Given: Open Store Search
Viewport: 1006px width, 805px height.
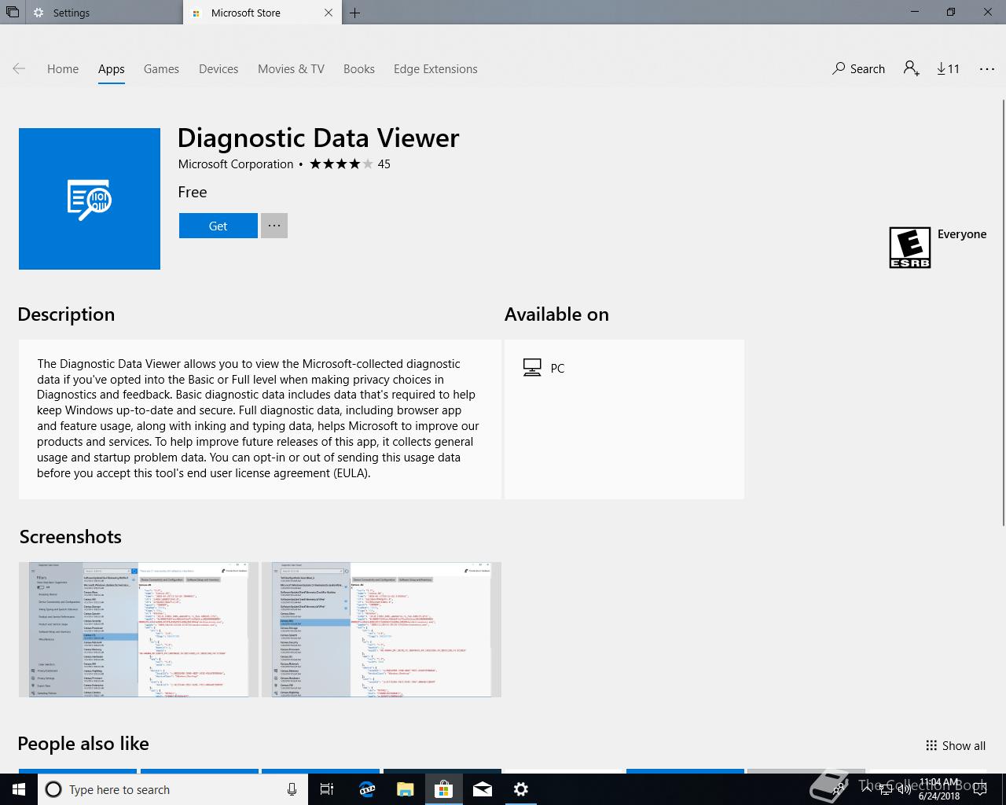Looking at the screenshot, I should click(x=858, y=69).
